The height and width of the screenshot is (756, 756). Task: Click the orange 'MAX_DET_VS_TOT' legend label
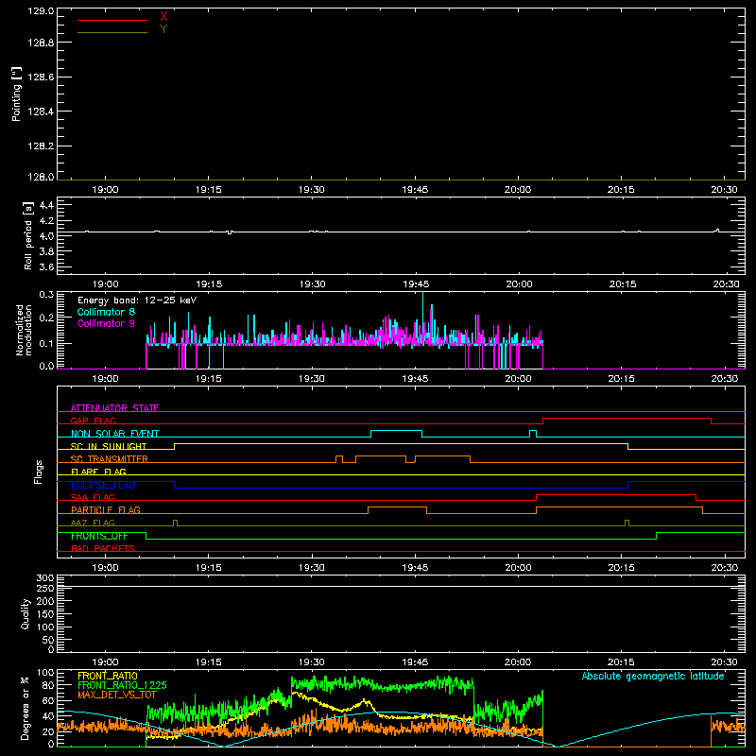pos(117,695)
